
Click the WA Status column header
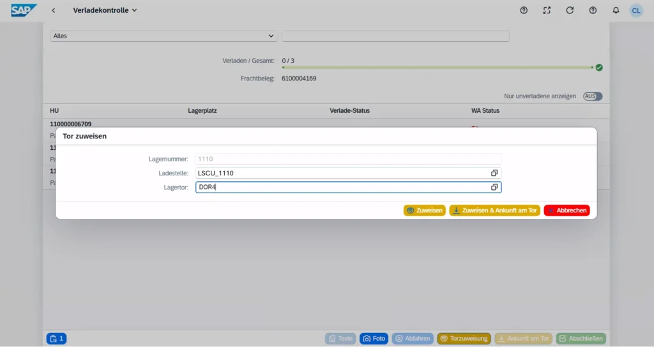pos(485,110)
